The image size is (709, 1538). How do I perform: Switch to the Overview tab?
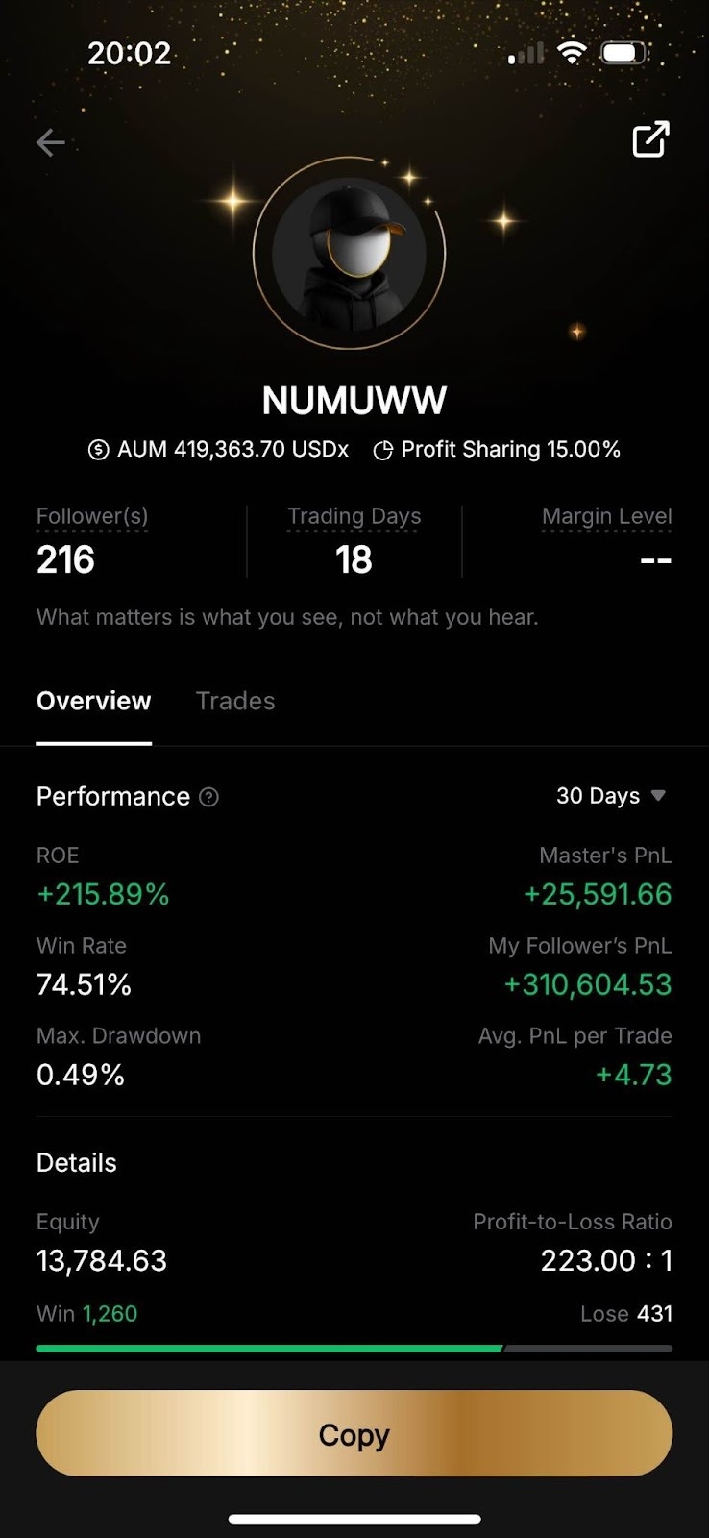[x=93, y=701]
